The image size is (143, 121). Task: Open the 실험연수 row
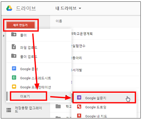(x=106, y=46)
